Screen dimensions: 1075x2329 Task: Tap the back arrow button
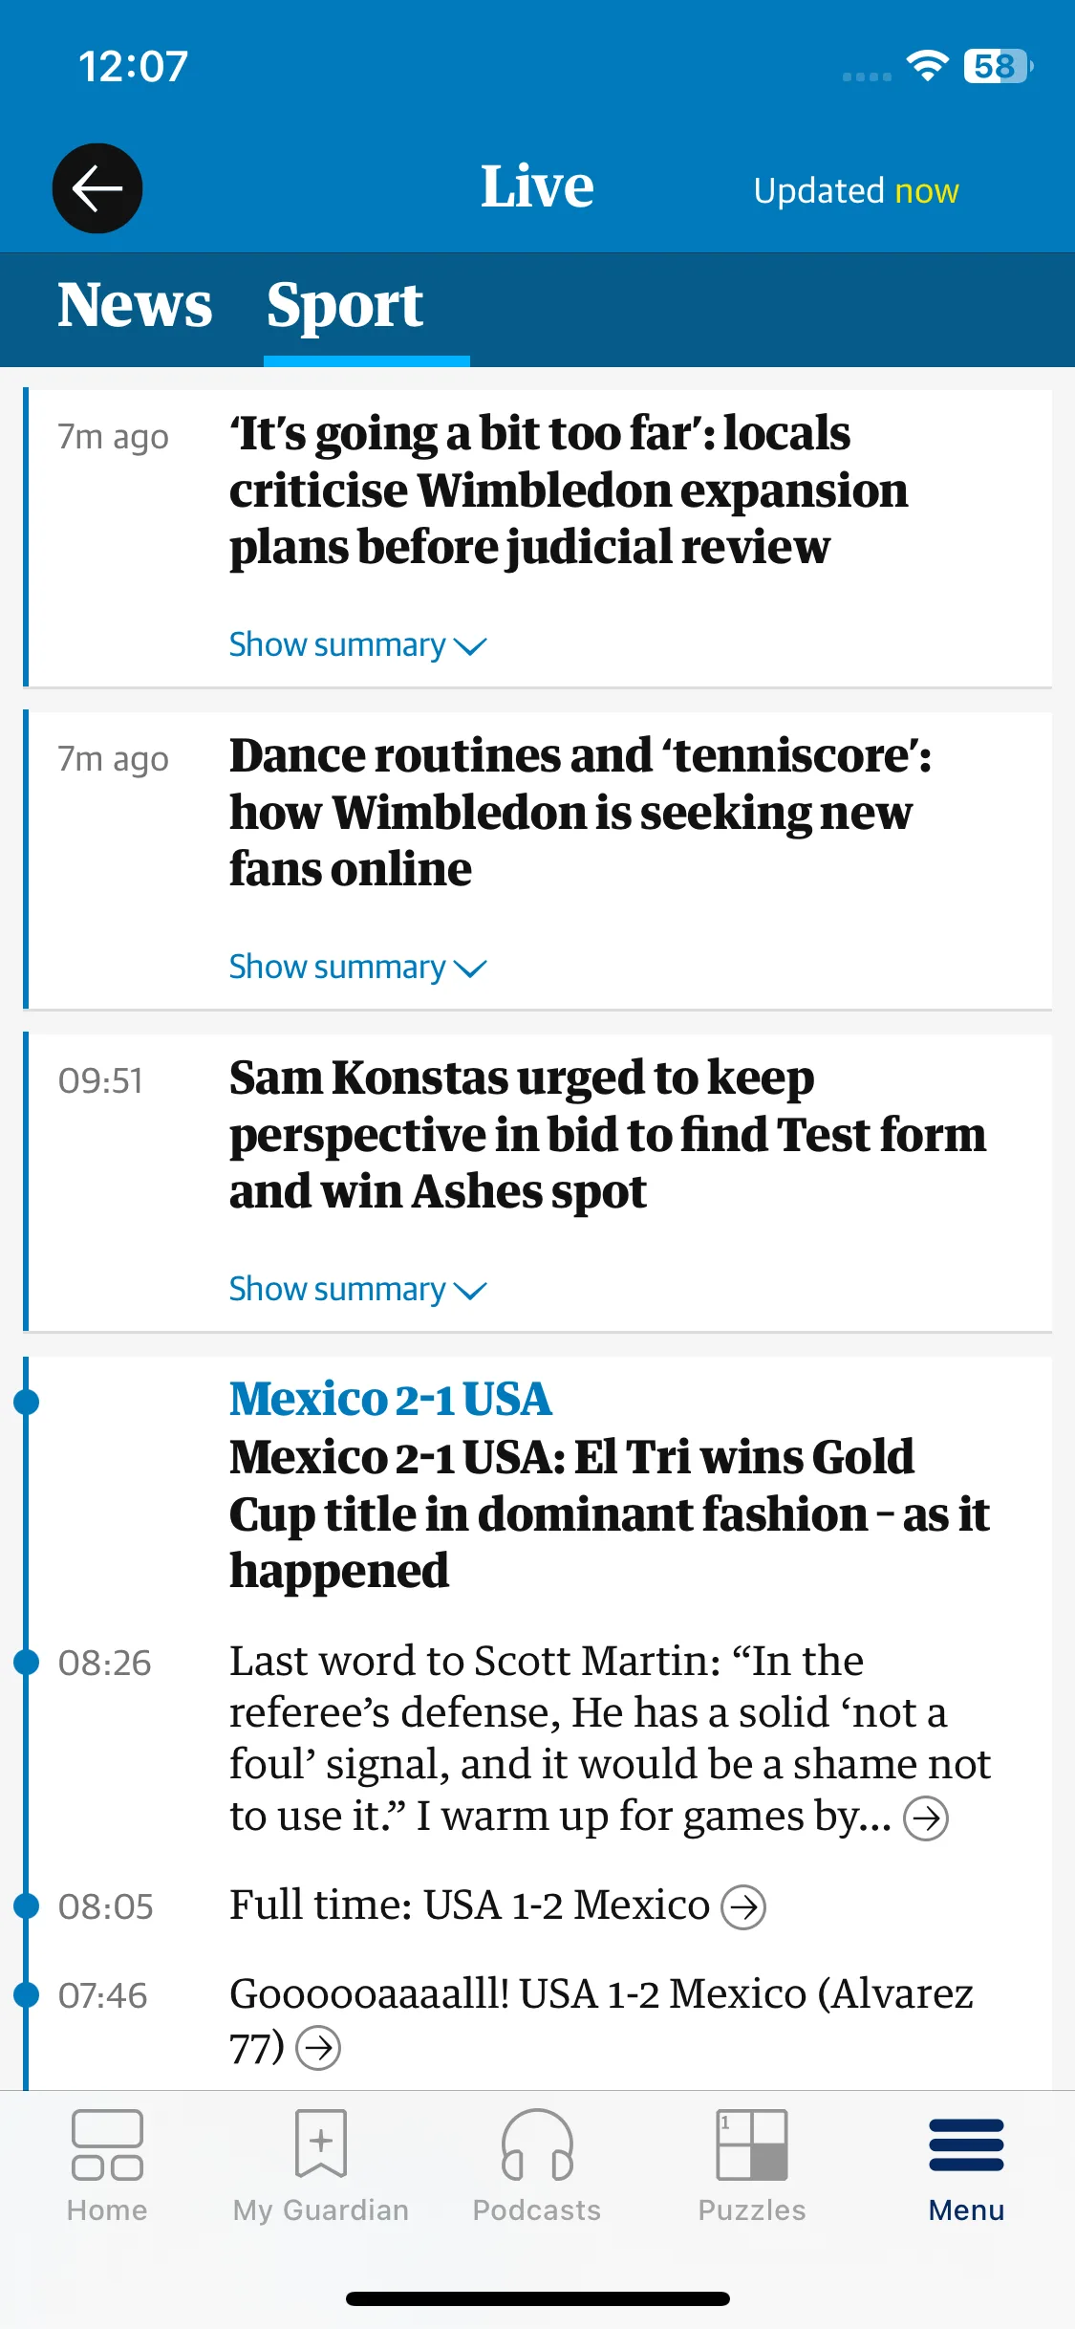tap(97, 188)
